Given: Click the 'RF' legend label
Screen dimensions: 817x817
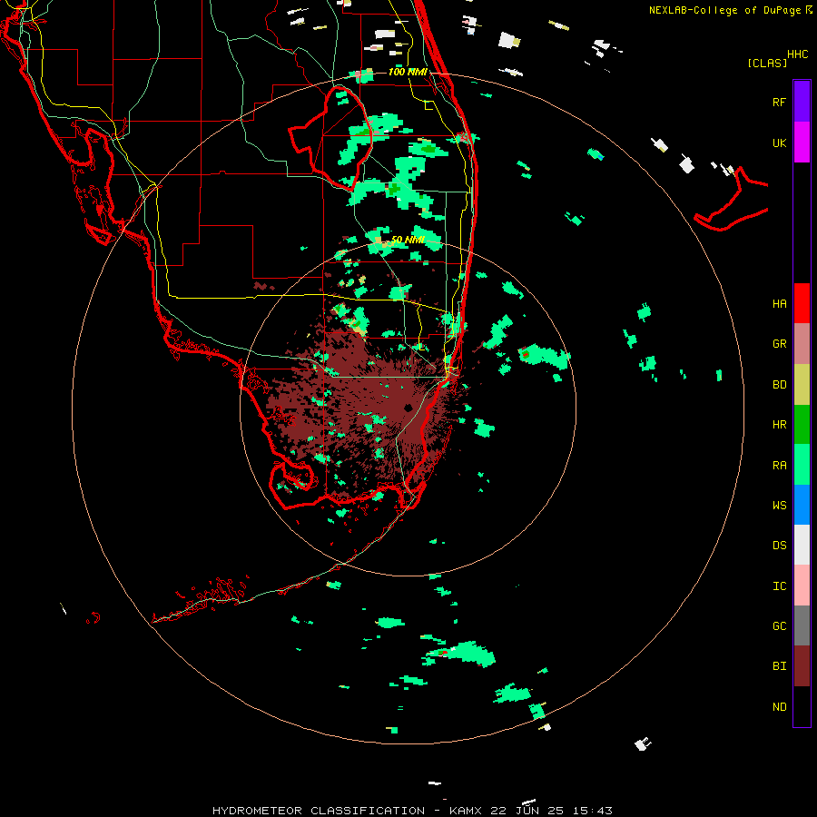Looking at the screenshot, I should 779,102.
